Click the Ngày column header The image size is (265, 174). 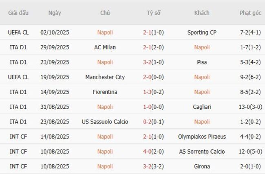coord(55,13)
